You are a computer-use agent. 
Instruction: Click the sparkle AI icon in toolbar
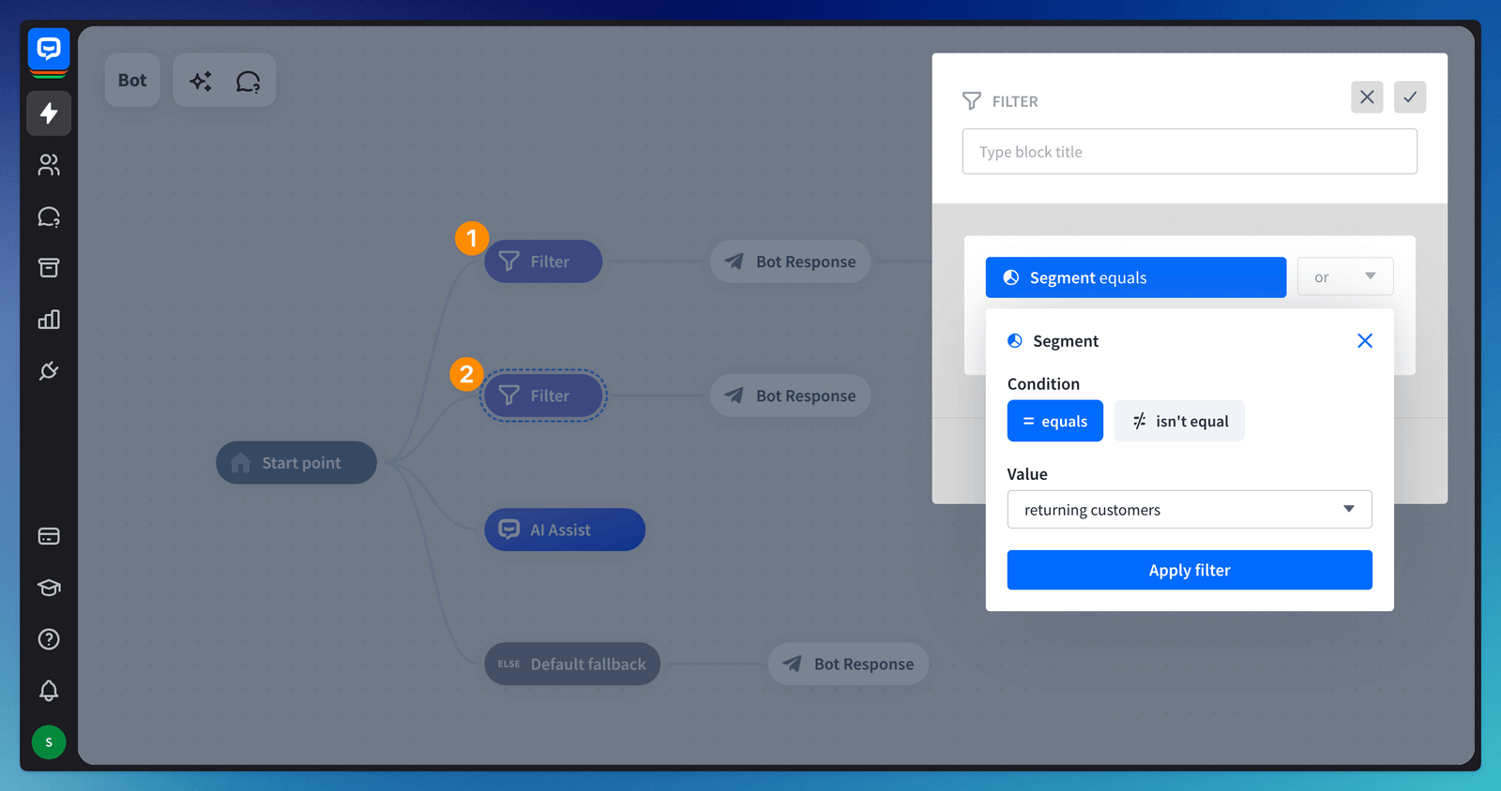pyautogui.click(x=200, y=82)
